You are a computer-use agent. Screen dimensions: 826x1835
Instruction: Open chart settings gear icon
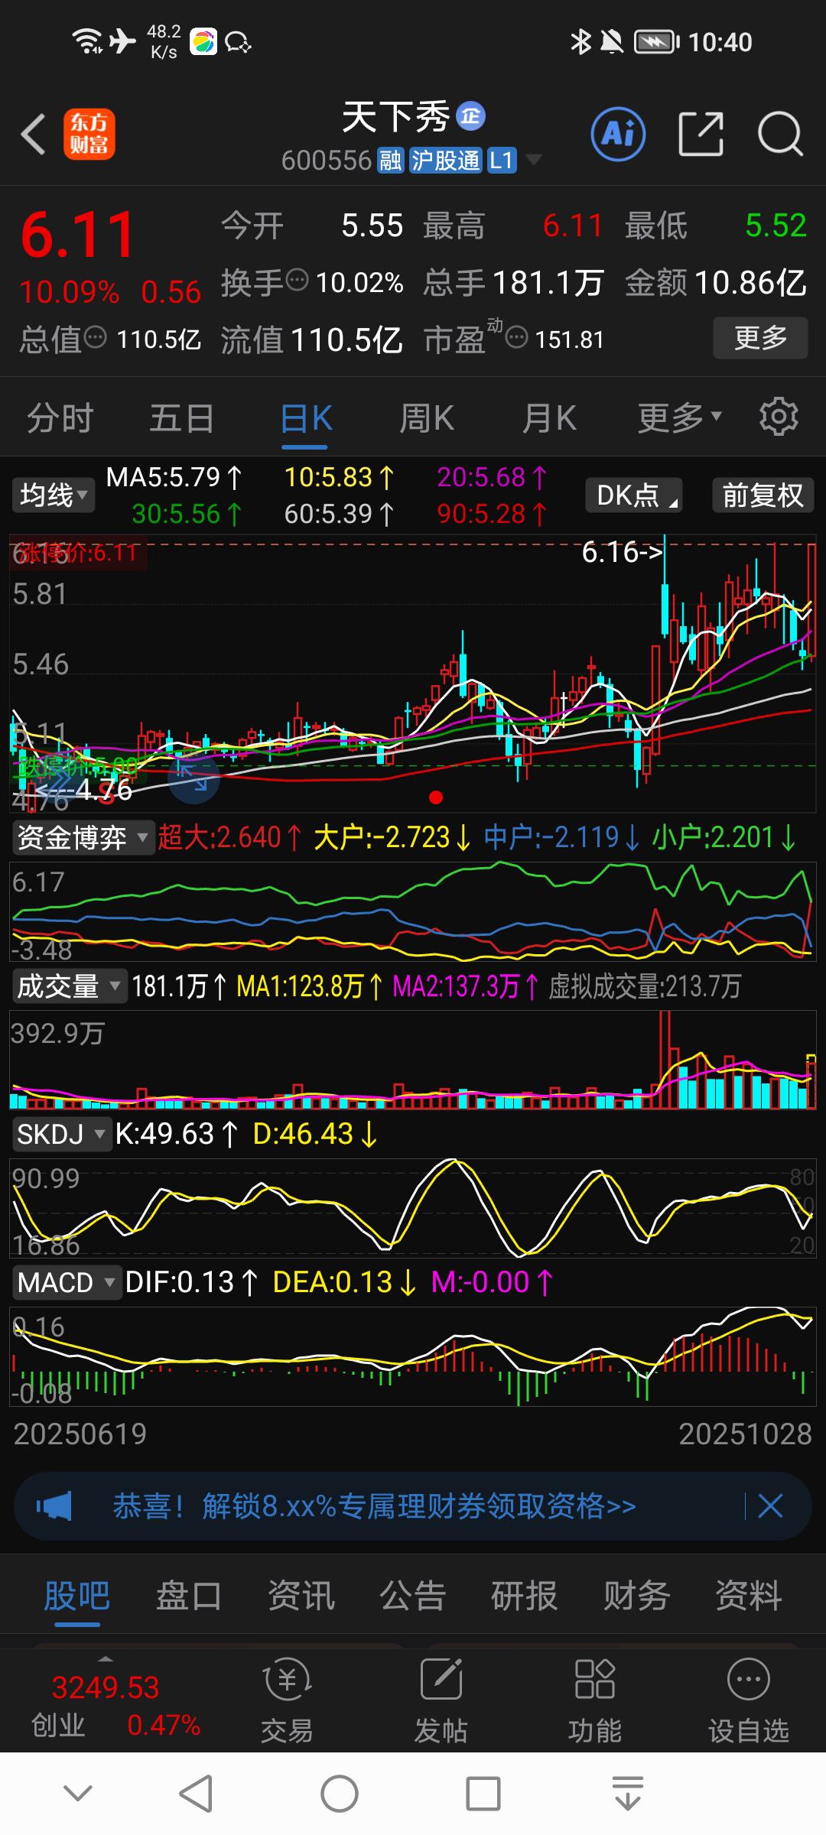[x=779, y=417]
